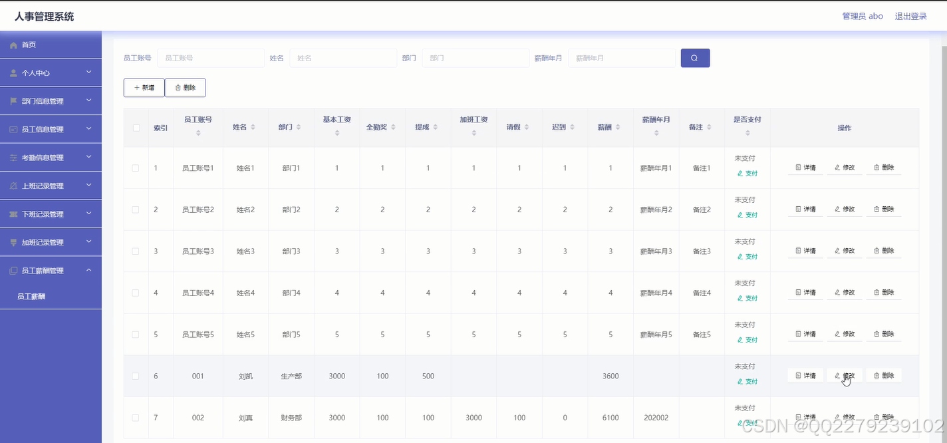Click the flag icon beside 部门信息管理
This screenshot has height=443, width=947.
13,100
